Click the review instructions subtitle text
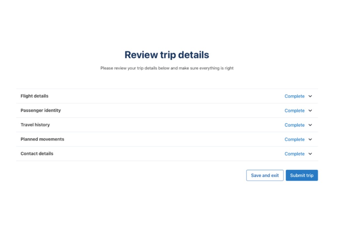The image size is (338, 225). [167, 68]
